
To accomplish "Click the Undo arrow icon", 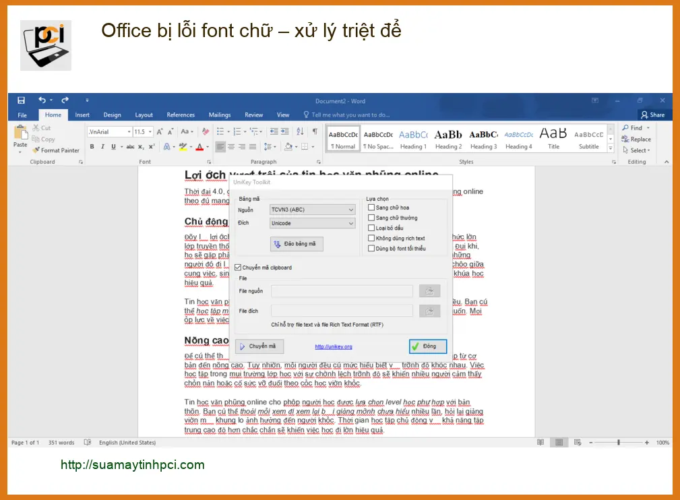I will click(42, 100).
